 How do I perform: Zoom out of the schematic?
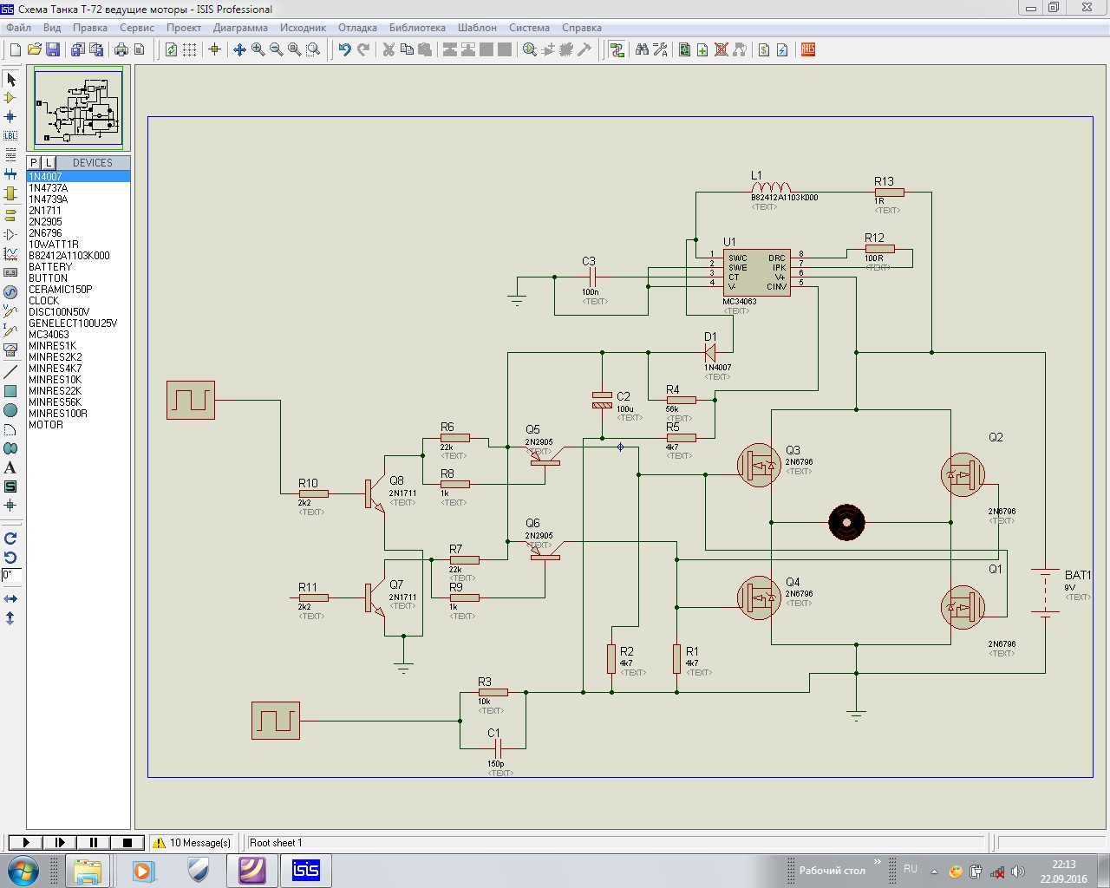pos(276,49)
